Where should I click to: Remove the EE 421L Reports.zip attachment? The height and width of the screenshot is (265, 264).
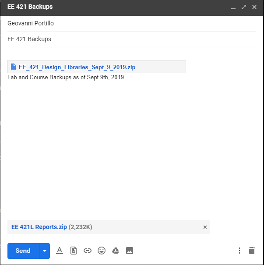pyautogui.click(x=205, y=227)
